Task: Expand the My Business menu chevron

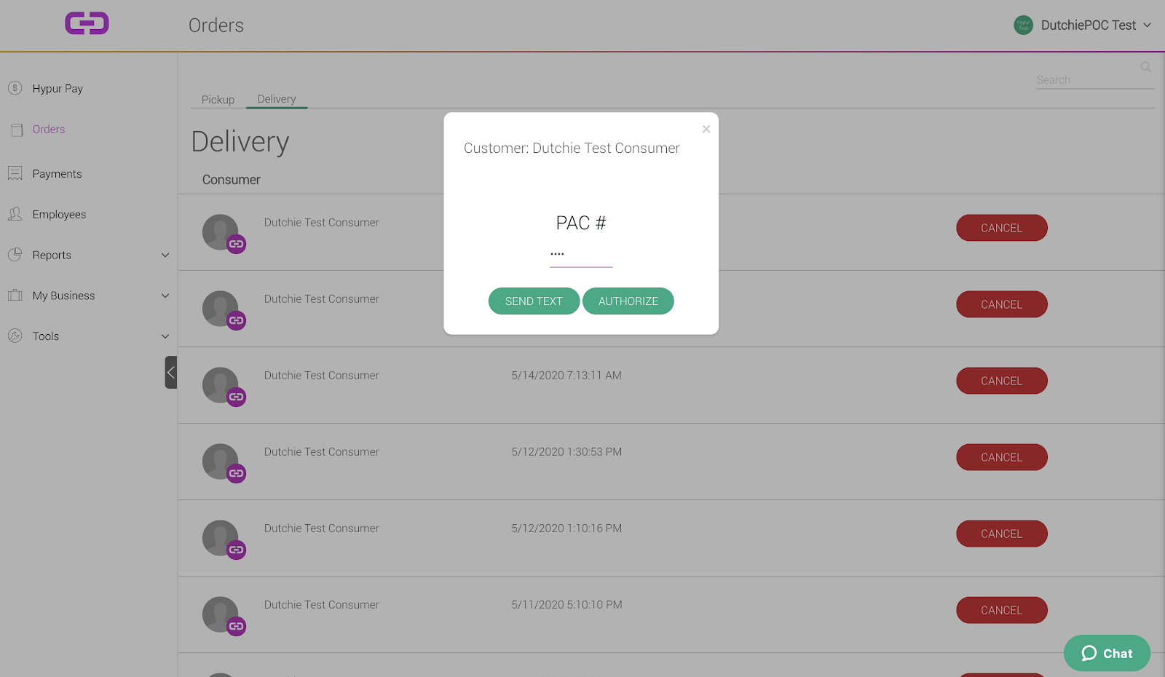Action: [165, 296]
